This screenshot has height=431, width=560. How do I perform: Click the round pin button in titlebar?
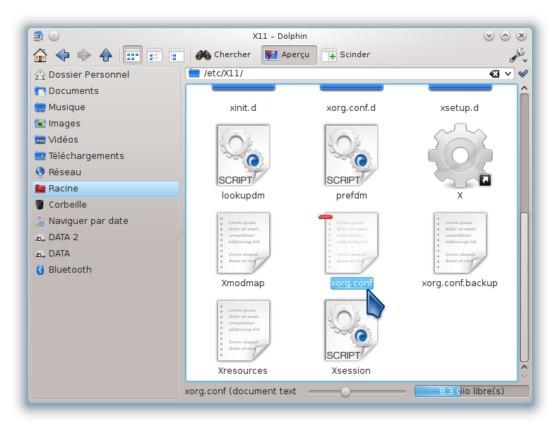pyautogui.click(x=54, y=36)
